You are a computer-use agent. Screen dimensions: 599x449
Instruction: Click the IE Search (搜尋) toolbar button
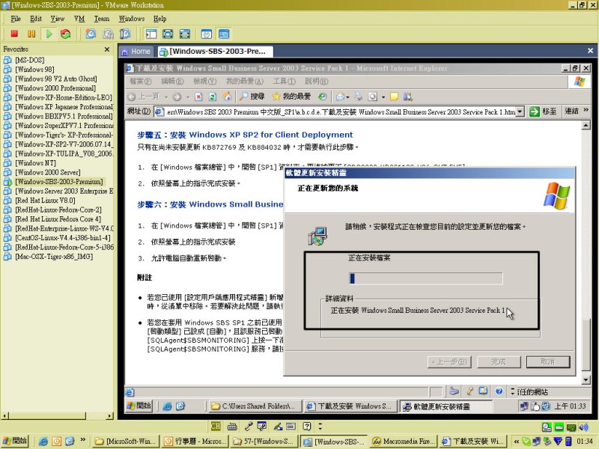point(252,97)
